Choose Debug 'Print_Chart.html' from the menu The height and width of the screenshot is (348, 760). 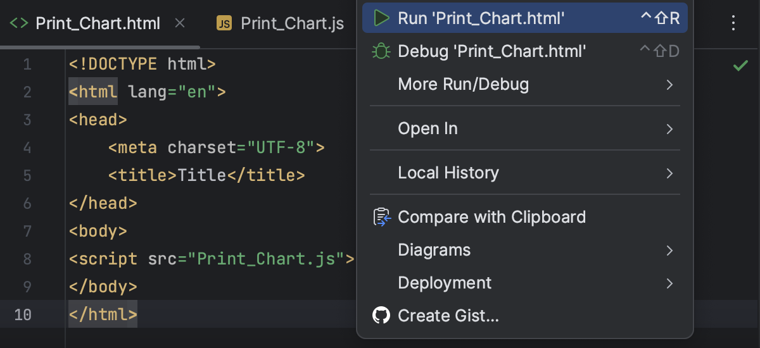pos(491,51)
